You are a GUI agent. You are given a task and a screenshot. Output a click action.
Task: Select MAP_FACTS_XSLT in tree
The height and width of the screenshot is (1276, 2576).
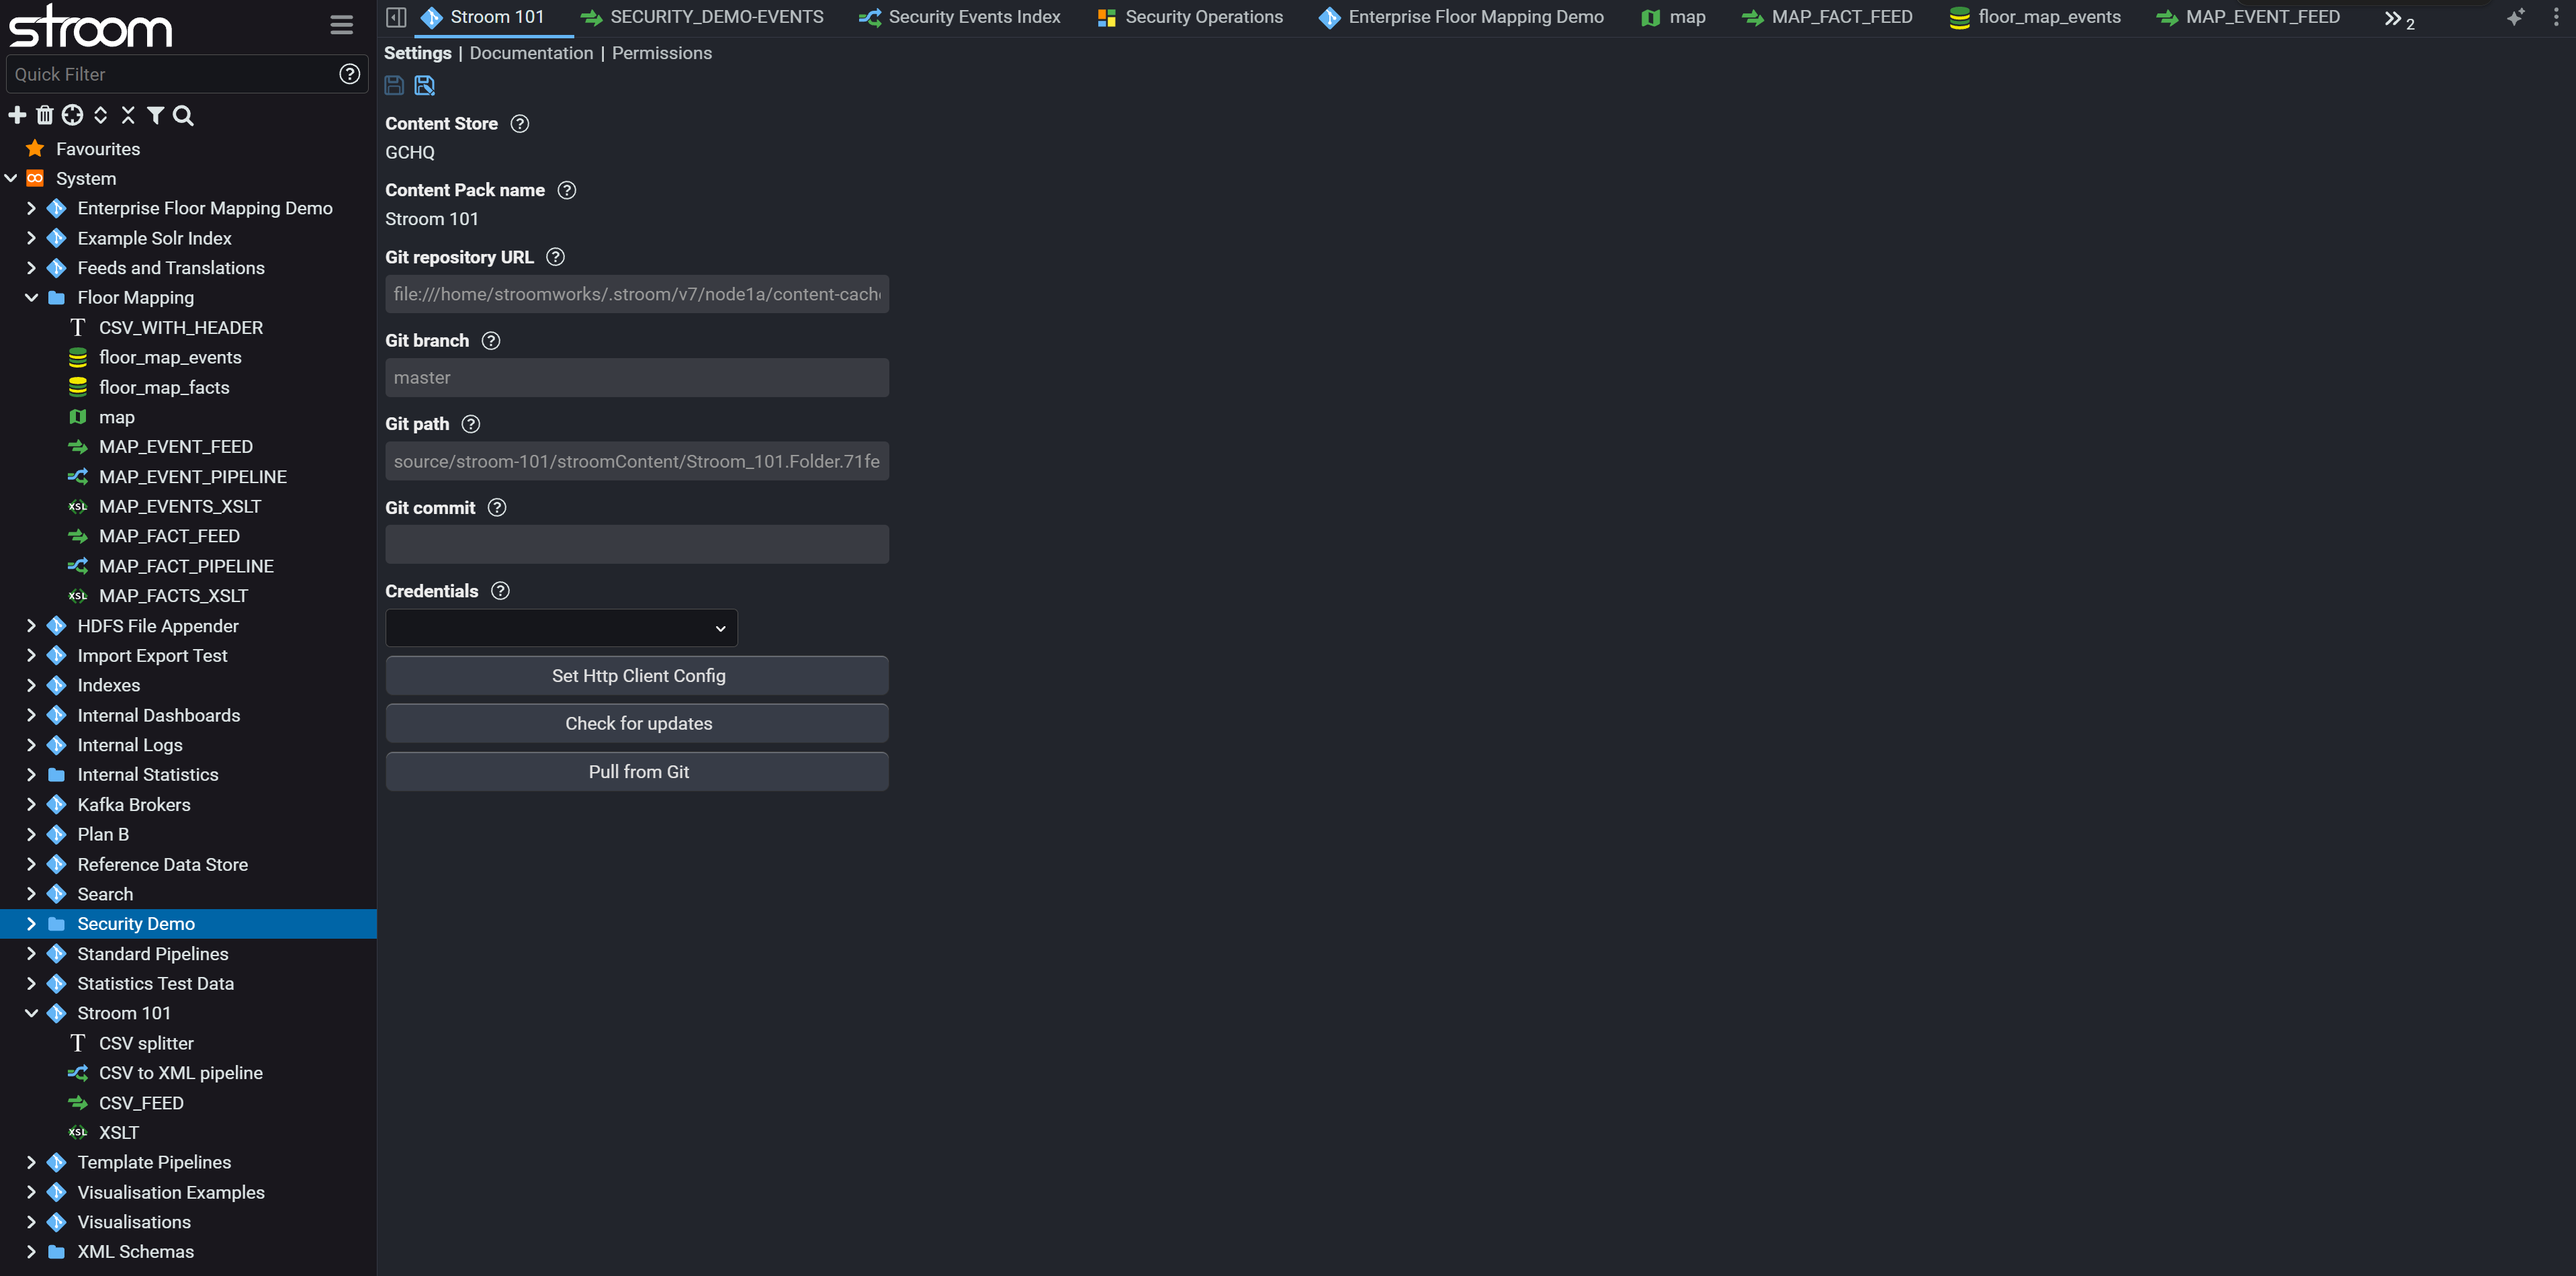173,596
